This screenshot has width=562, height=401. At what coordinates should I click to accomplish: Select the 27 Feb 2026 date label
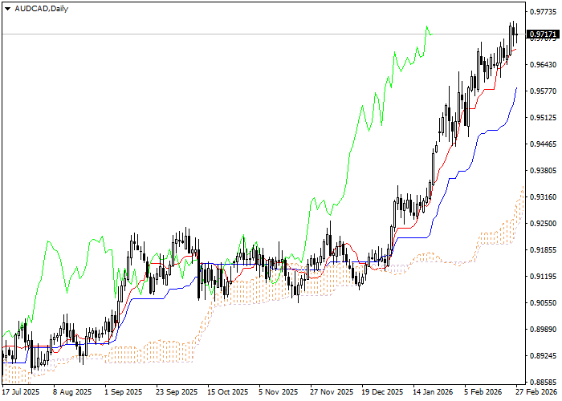pos(538,393)
